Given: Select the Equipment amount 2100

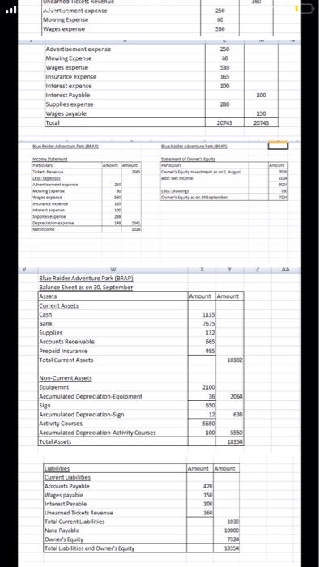Looking at the screenshot, I should pyautogui.click(x=209, y=388).
